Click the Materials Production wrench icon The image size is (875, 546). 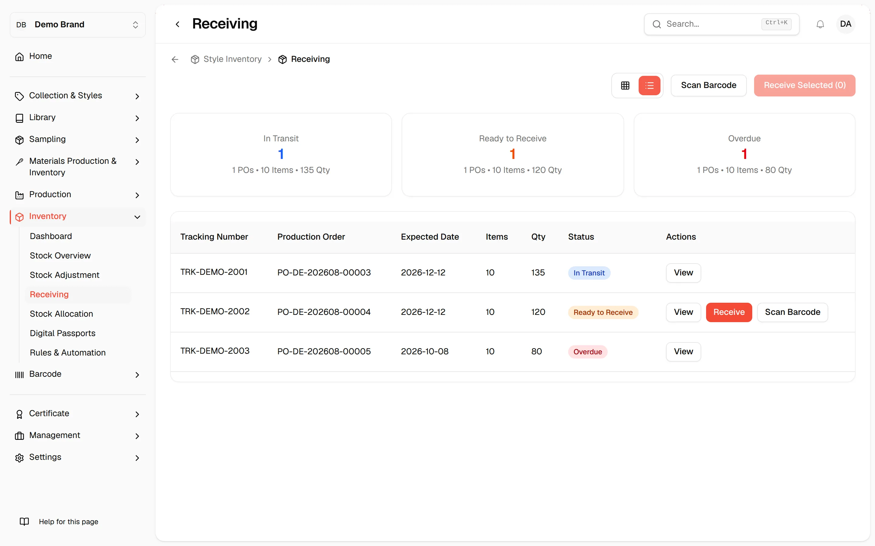tap(19, 161)
